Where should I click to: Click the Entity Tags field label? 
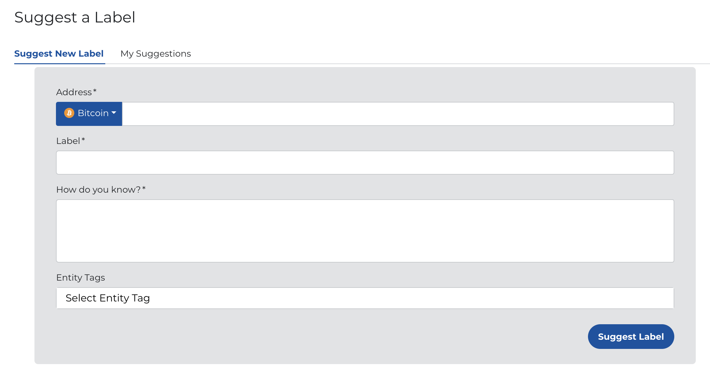[81, 277]
